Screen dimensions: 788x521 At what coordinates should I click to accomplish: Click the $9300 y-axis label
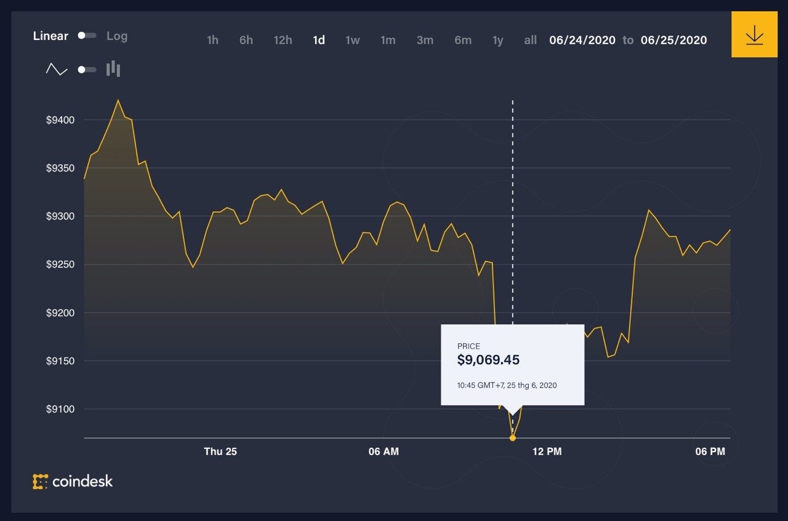pyautogui.click(x=60, y=216)
